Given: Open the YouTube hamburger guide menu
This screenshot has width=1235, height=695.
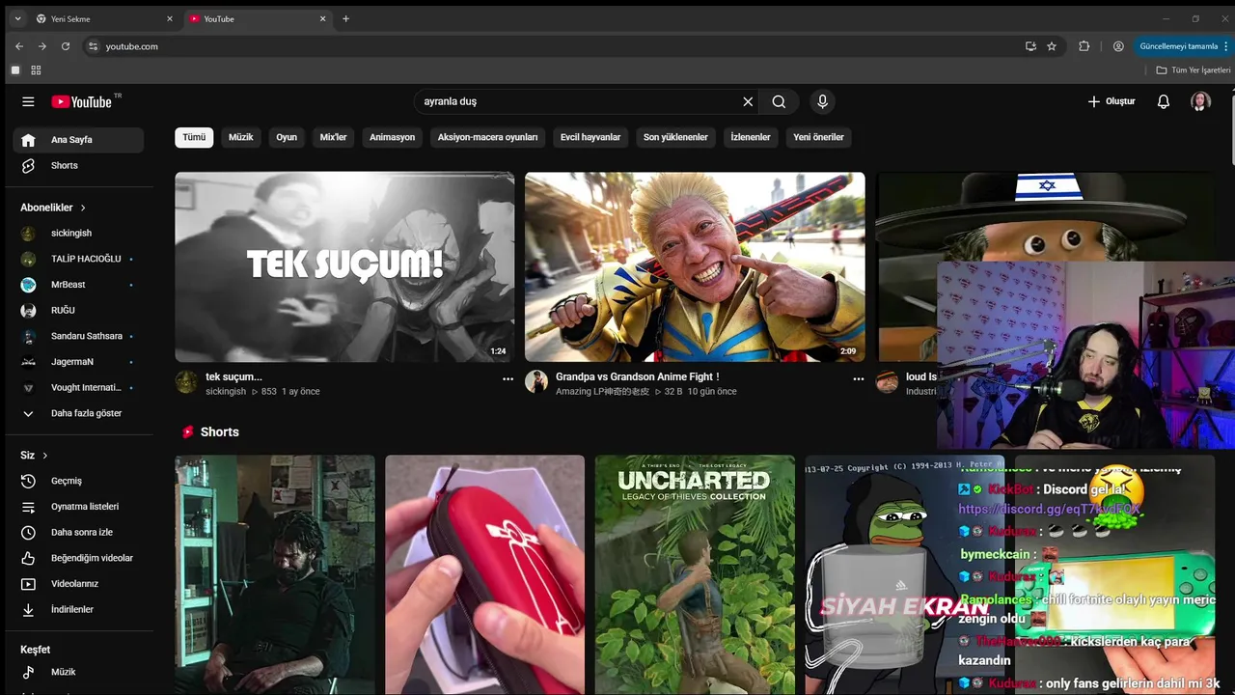Looking at the screenshot, I should 28,101.
